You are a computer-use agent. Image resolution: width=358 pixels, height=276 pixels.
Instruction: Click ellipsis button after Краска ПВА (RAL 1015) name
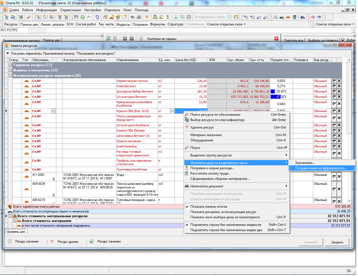pos(172,111)
